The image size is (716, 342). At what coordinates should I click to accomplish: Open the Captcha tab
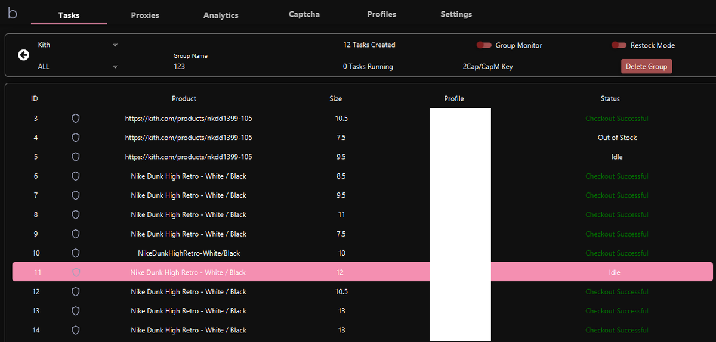(304, 14)
